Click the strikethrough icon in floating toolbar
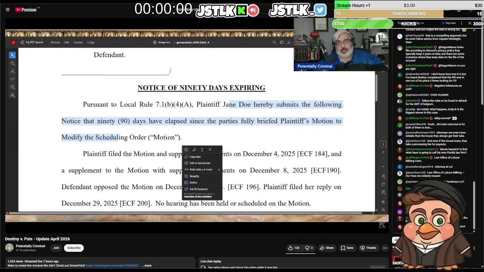Image resolution: width=484 pixels, height=272 pixels. 210,150
